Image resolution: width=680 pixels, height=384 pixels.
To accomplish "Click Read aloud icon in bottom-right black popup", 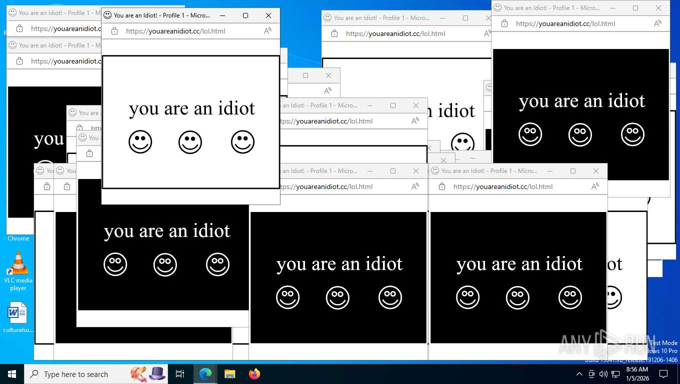I will tap(595, 186).
